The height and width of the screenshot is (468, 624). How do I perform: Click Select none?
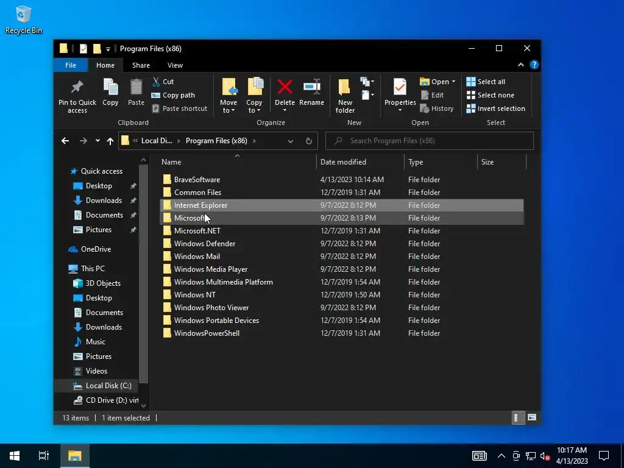pyautogui.click(x=491, y=95)
